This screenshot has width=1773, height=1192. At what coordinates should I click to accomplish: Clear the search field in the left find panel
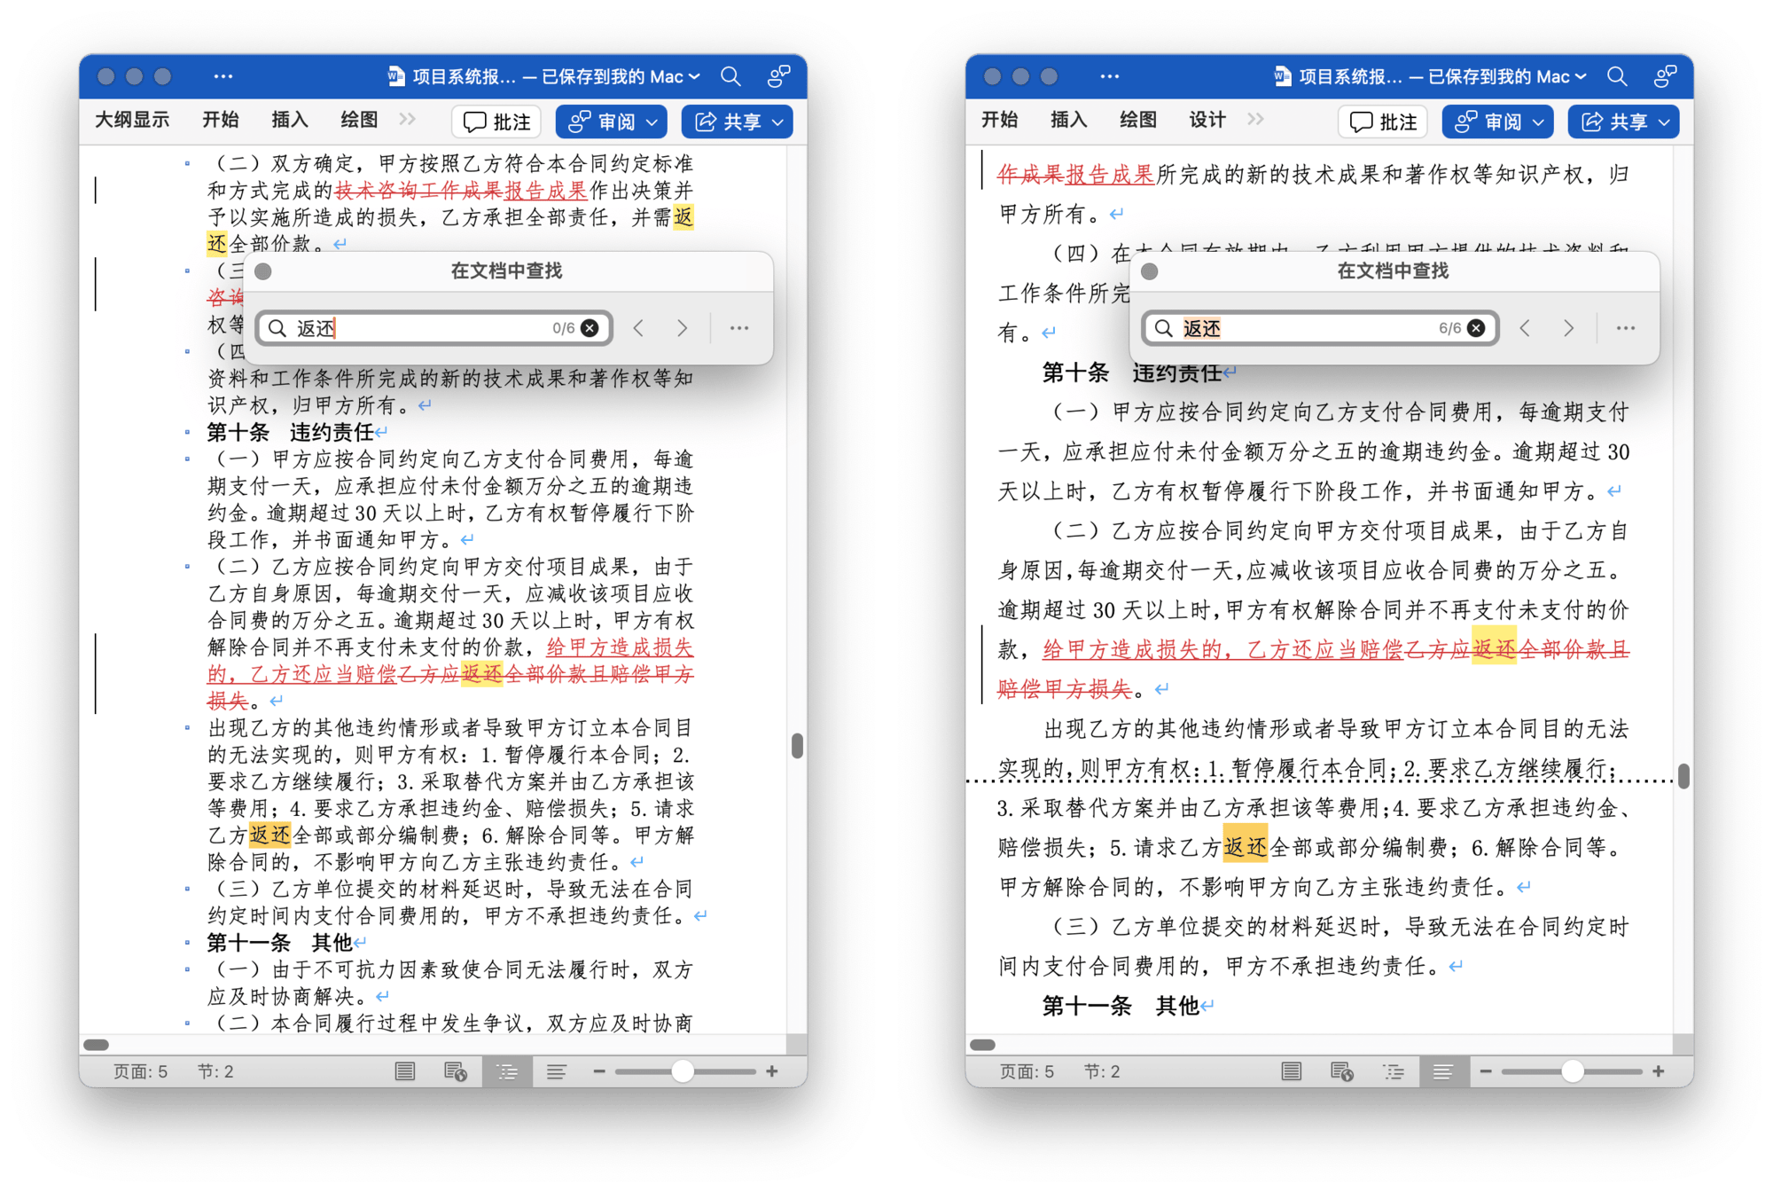(x=590, y=328)
